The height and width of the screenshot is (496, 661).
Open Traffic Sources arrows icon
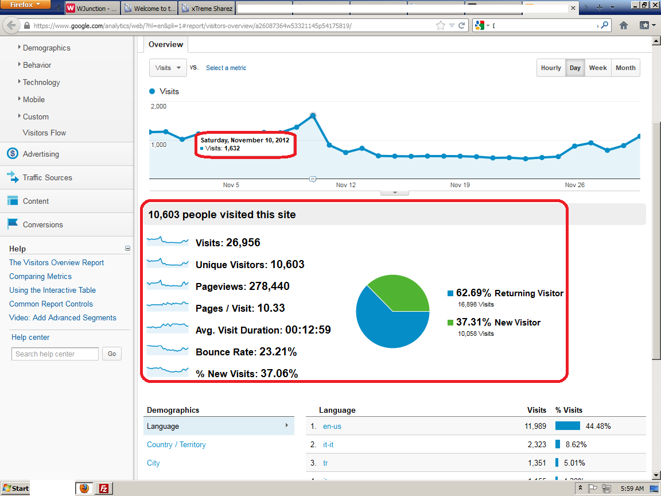click(13, 177)
